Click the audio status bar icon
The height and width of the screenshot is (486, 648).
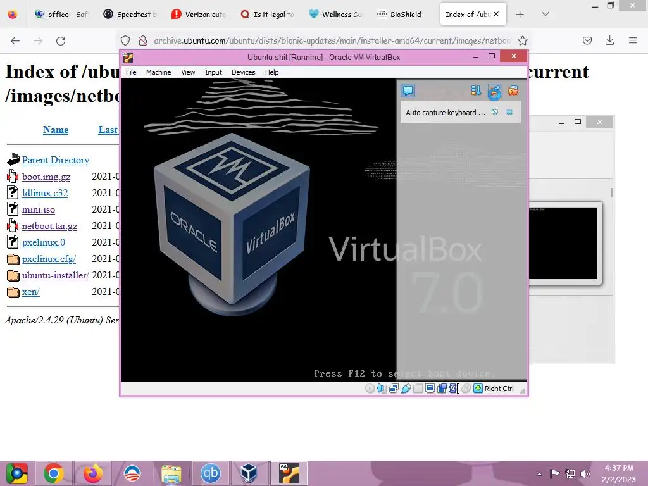pos(382,389)
